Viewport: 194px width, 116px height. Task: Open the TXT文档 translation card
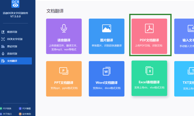[184, 79]
